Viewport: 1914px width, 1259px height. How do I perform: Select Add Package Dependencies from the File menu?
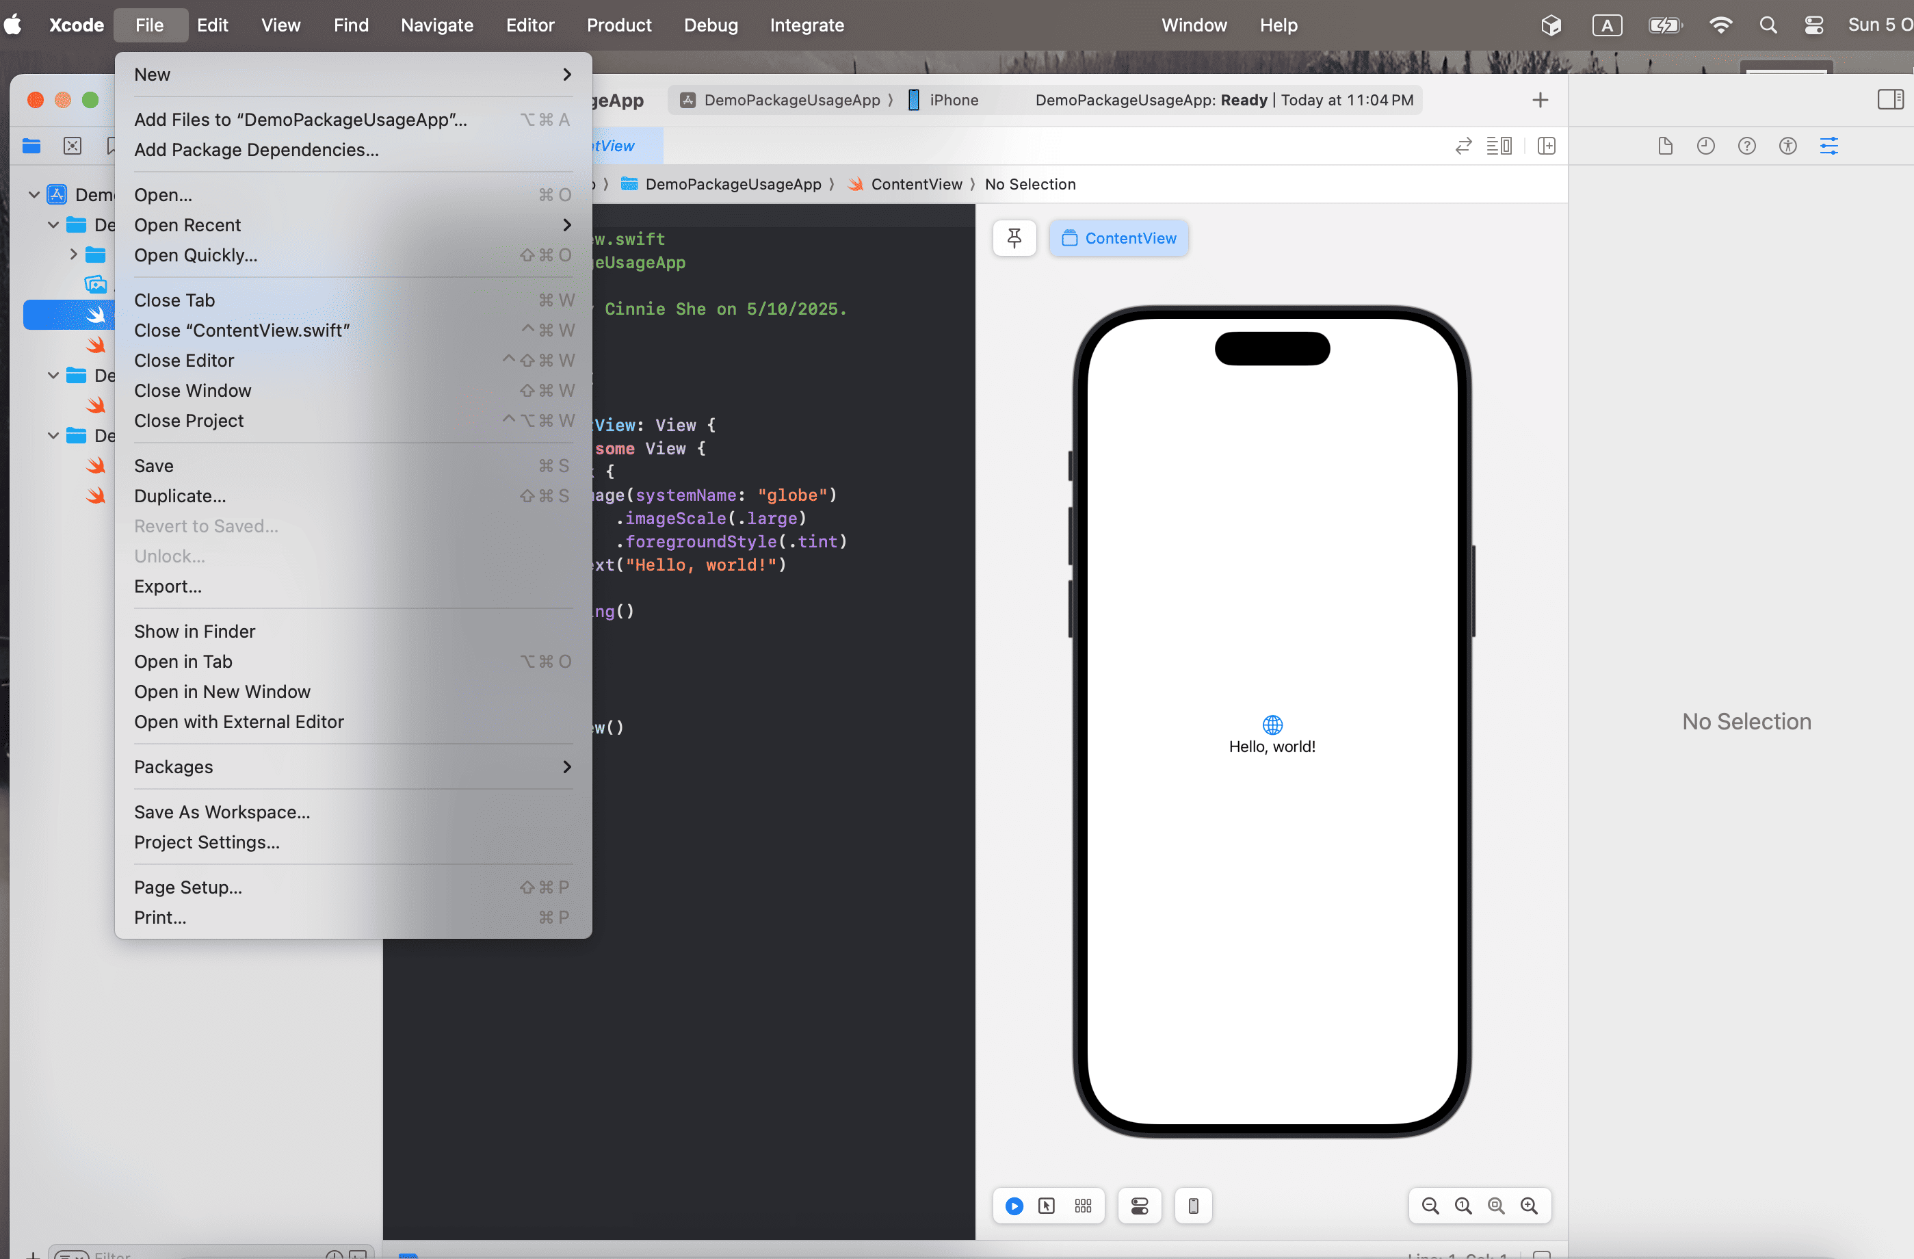coord(257,150)
